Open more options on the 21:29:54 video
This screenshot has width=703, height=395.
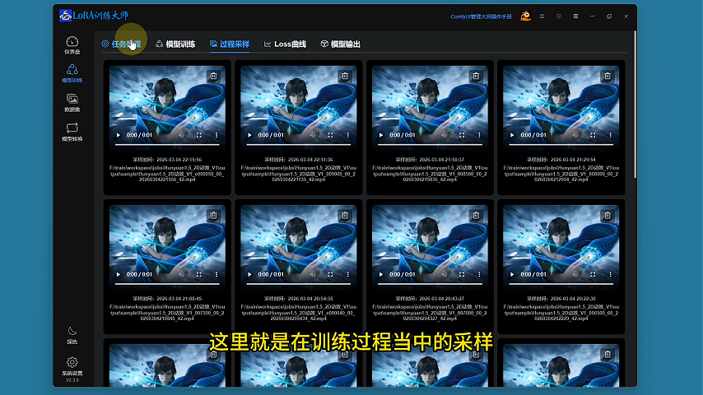(610, 135)
